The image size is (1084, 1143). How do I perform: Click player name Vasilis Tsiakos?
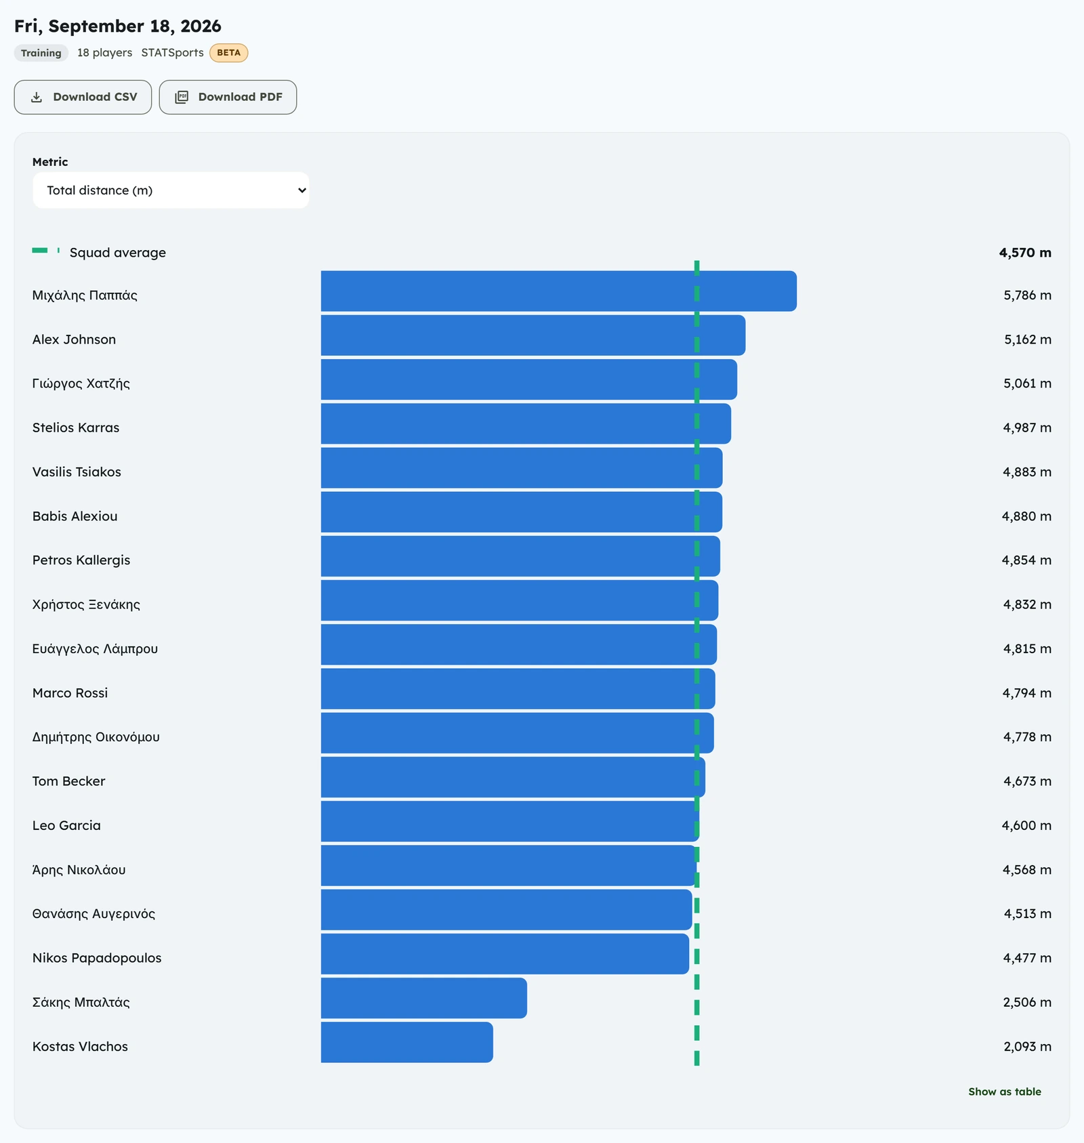click(77, 472)
